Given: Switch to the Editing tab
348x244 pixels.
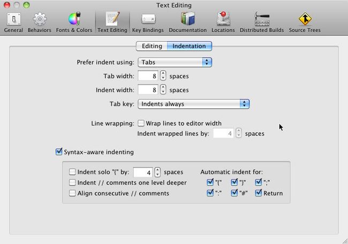Looking at the screenshot, I should tap(152, 46).
